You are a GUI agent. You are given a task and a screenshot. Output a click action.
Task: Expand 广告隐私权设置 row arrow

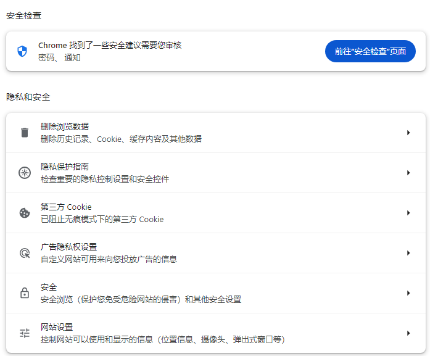(x=408, y=253)
